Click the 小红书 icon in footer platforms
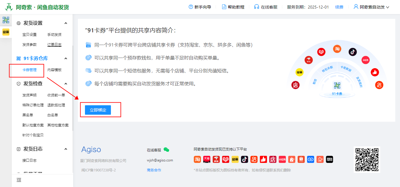Image resolution: width=400 pixels, height=187 pixels. [x=282, y=159]
